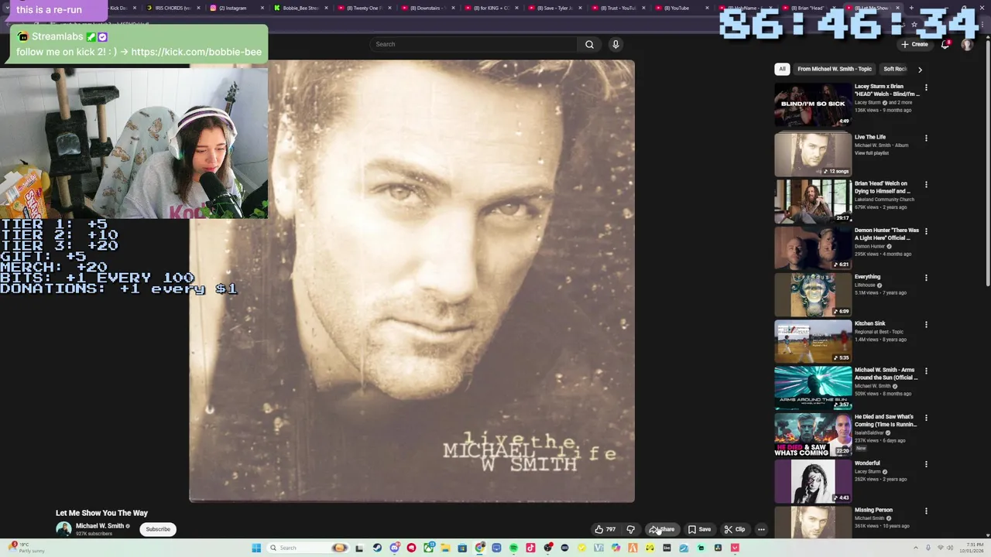991x557 pixels.
Task: Click the Clip button
Action: tap(735, 529)
